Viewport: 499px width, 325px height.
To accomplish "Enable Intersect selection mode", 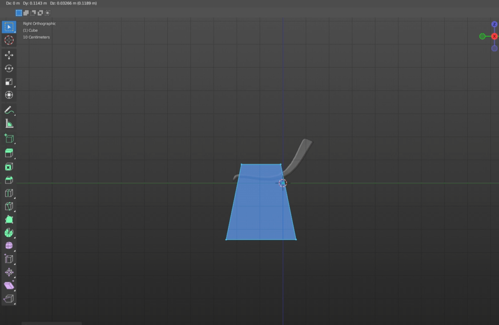I will point(48,13).
